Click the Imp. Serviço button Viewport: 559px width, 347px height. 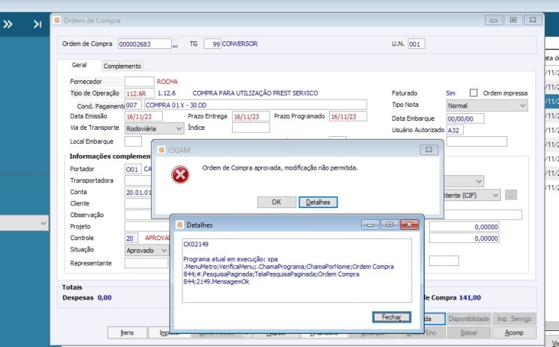[514, 318]
